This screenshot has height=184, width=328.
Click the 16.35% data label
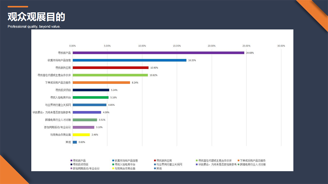(192, 60)
